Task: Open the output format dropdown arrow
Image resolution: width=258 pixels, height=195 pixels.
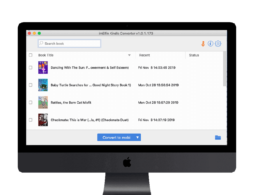Action: click(137, 137)
